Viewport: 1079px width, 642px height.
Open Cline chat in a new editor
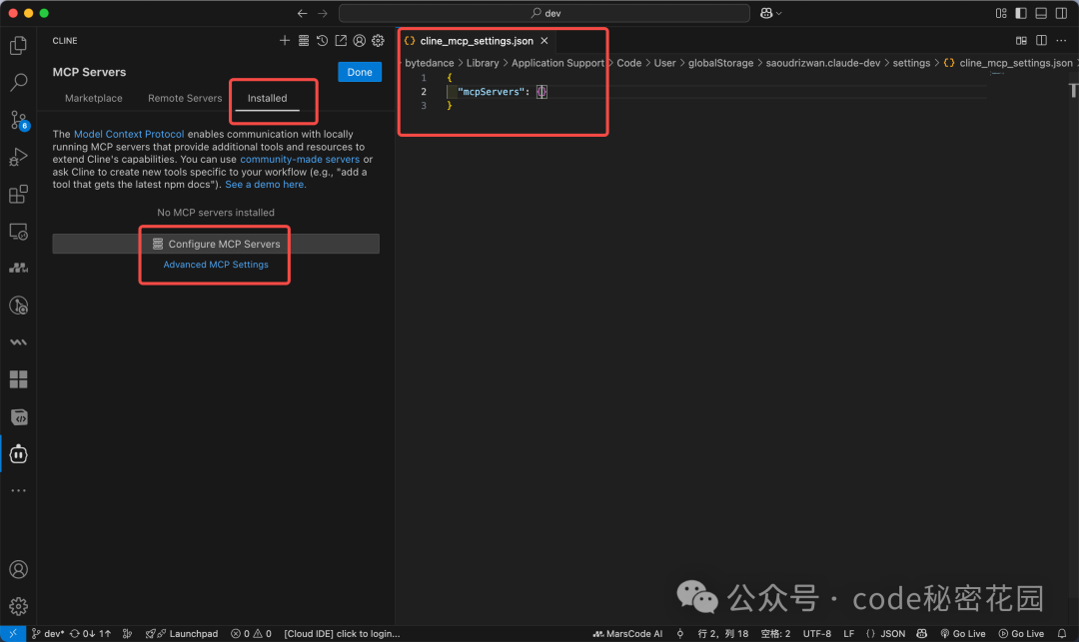click(x=340, y=40)
